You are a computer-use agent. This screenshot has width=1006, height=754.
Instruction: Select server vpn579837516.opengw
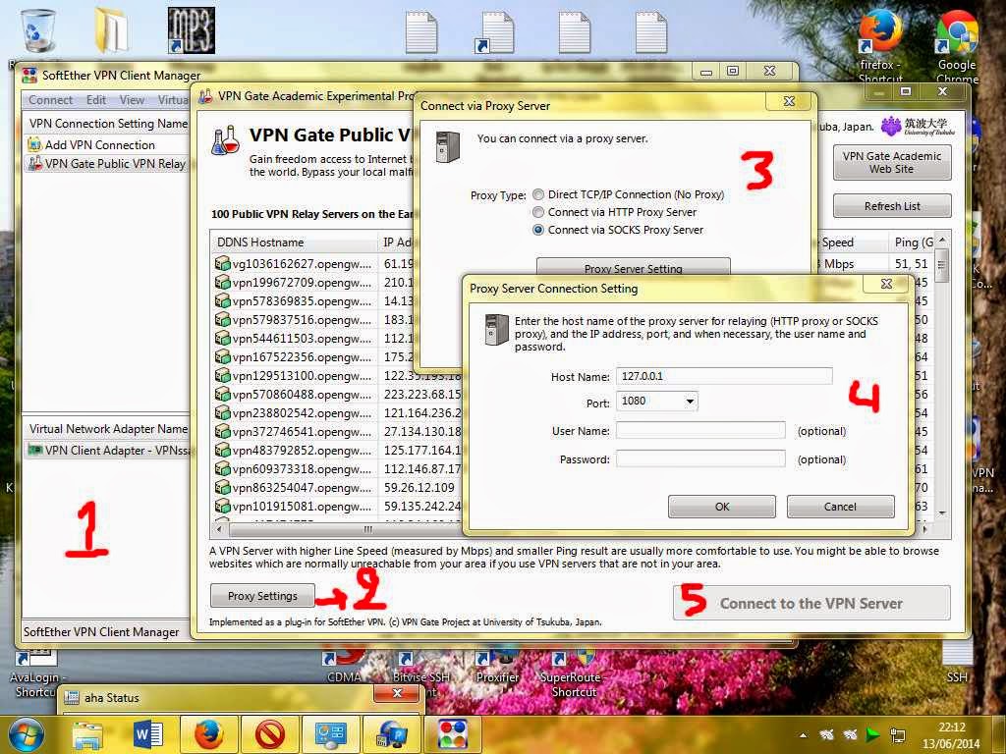294,319
